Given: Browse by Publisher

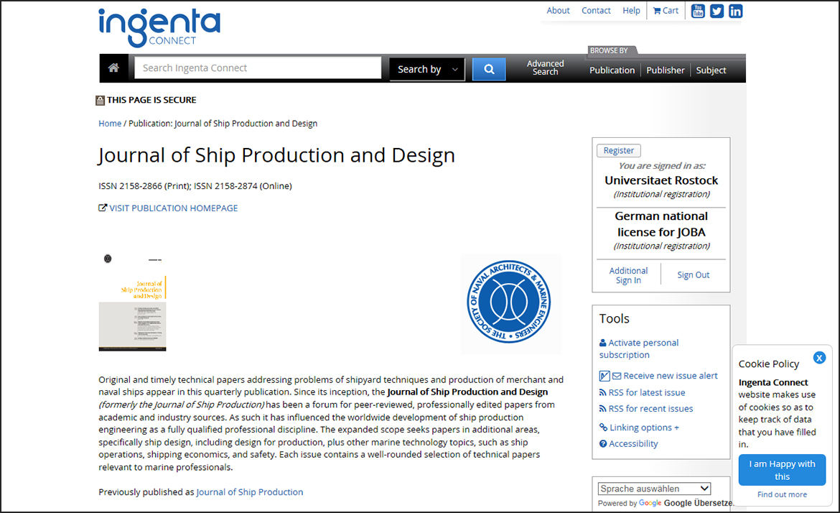Looking at the screenshot, I should (x=666, y=70).
